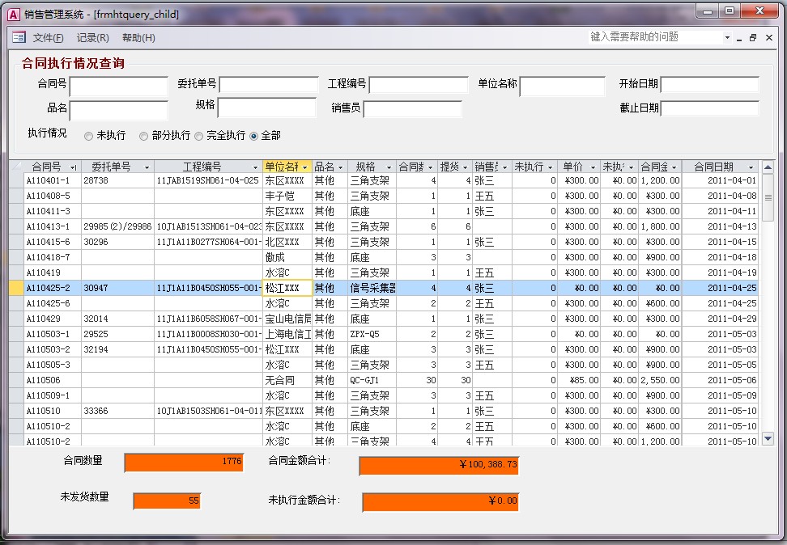Open 单位名称 column filter dropdown
Image resolution: width=787 pixels, height=545 pixels.
304,167
